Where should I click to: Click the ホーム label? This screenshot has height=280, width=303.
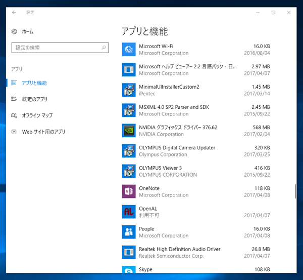(28, 31)
